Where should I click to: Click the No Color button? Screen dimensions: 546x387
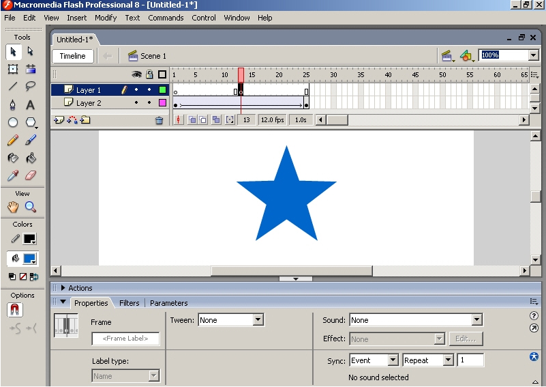[x=23, y=276]
